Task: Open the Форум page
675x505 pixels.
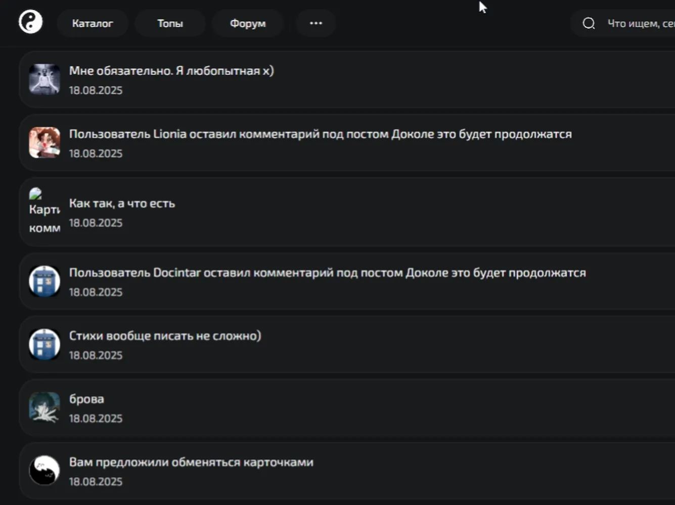Action: (248, 23)
